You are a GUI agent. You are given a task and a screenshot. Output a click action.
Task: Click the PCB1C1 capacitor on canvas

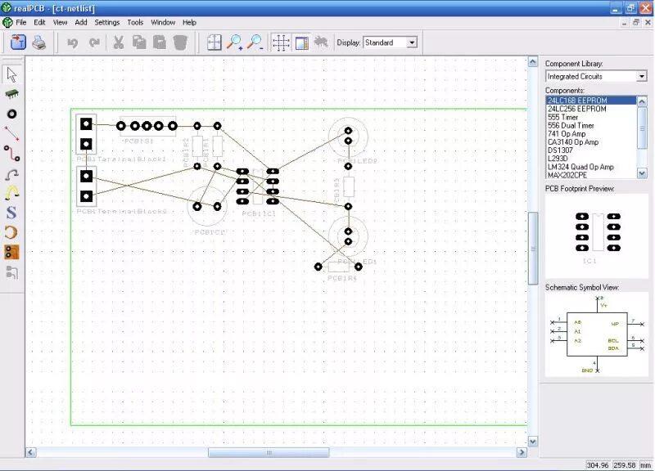(x=207, y=206)
